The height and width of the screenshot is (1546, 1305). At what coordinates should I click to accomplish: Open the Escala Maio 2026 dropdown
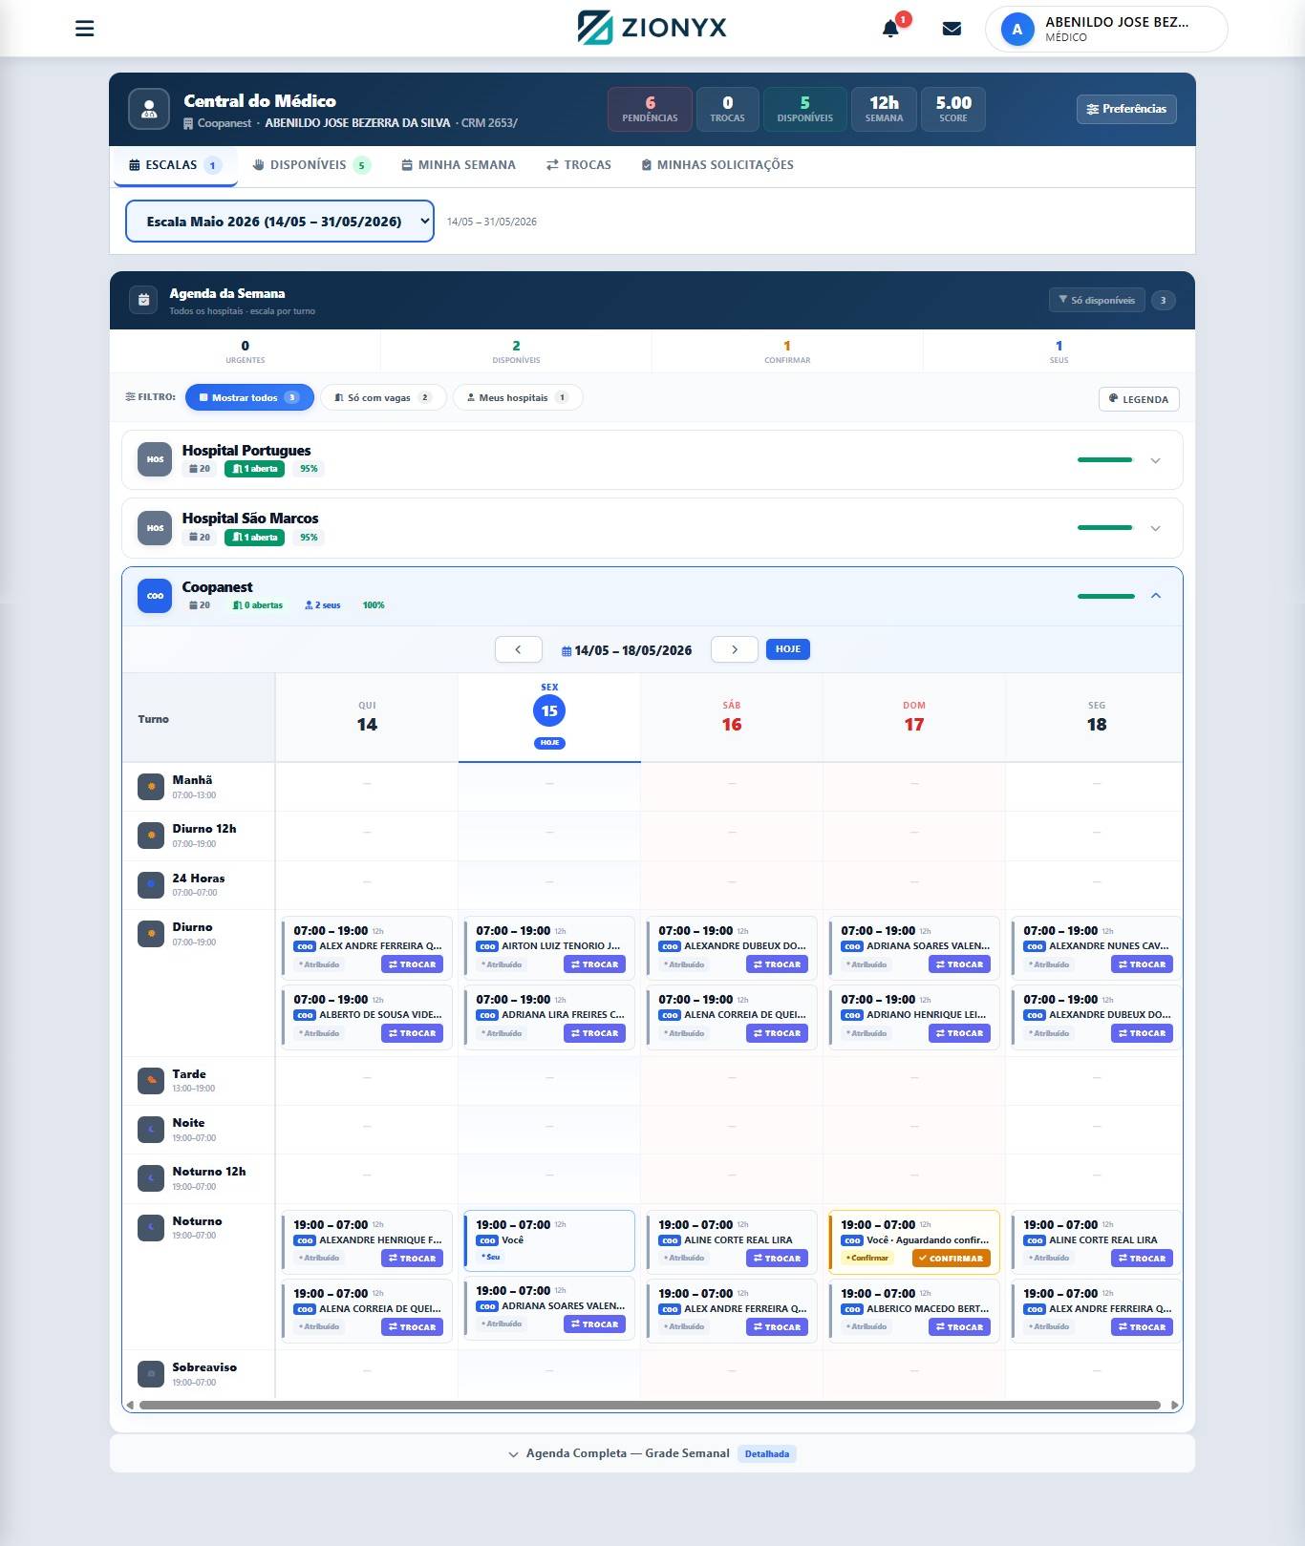[280, 222]
